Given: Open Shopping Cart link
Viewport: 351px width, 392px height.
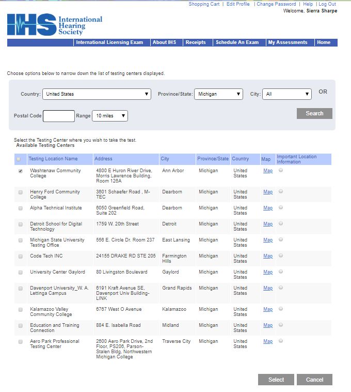Looking at the screenshot, I should click(x=204, y=4).
